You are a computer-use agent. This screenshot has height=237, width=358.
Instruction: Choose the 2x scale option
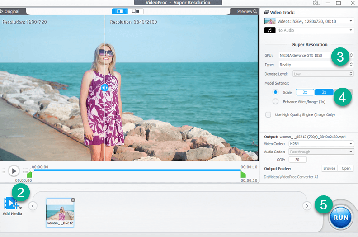pyautogui.click(x=305, y=92)
